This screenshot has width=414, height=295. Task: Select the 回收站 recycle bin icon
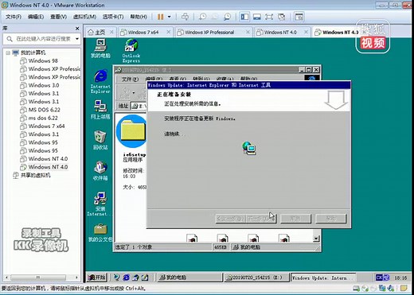click(x=100, y=140)
